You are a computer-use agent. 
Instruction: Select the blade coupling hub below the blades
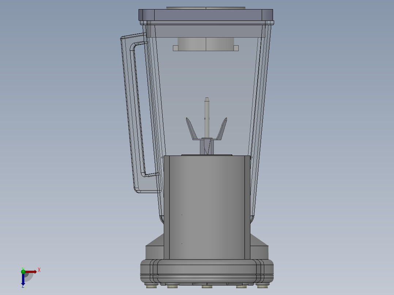pyautogui.click(x=207, y=147)
